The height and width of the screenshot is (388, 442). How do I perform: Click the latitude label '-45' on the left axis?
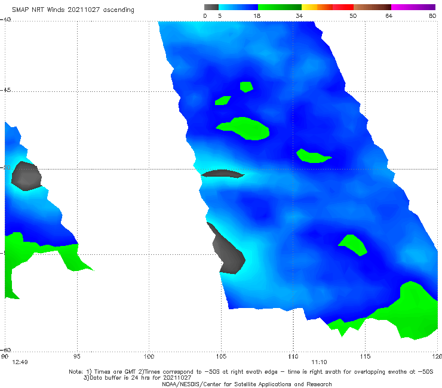pos(5,90)
